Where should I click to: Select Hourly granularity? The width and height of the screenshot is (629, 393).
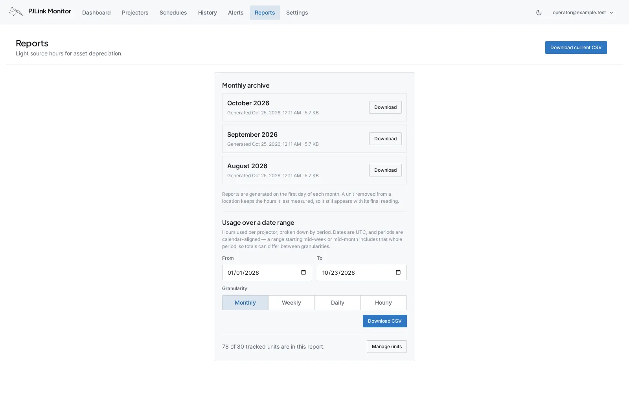383,303
